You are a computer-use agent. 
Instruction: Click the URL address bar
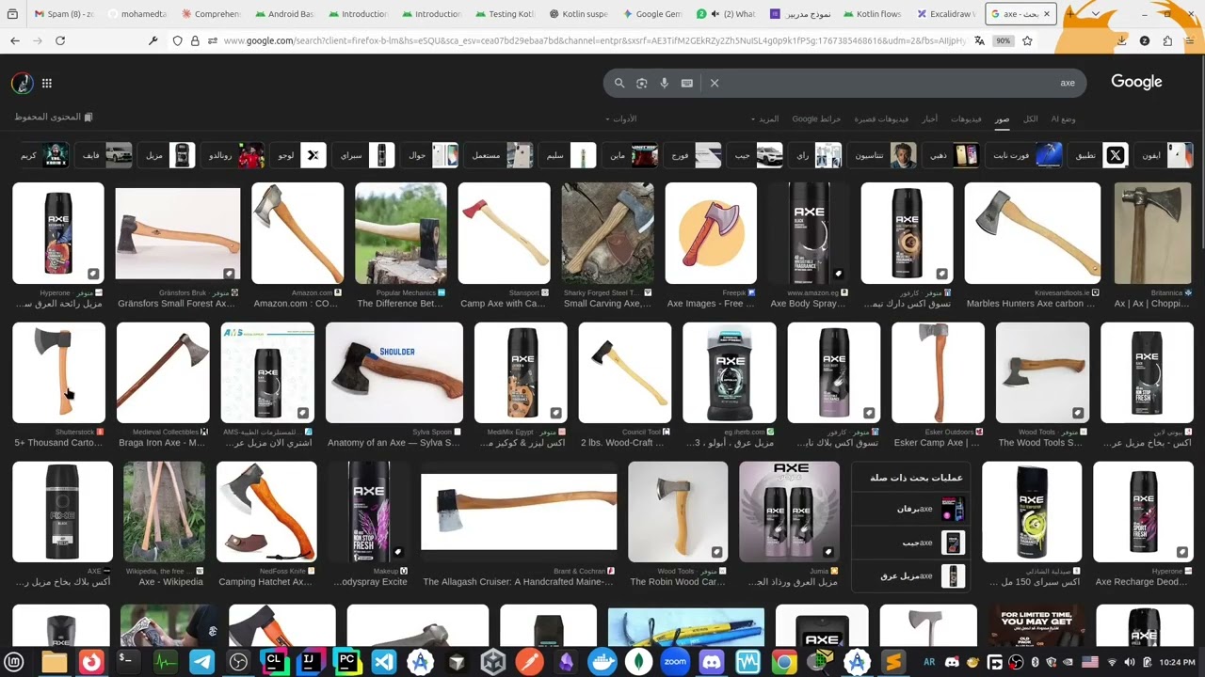click(593, 40)
